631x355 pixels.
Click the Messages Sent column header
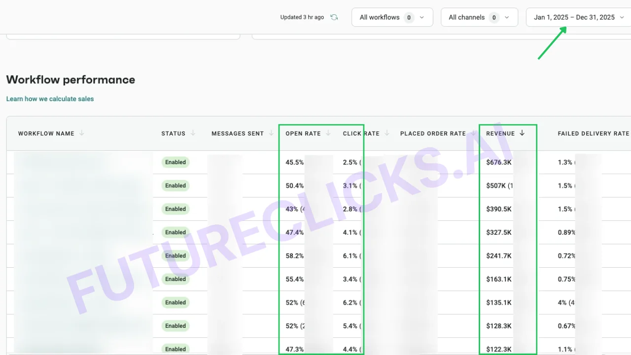coord(238,134)
